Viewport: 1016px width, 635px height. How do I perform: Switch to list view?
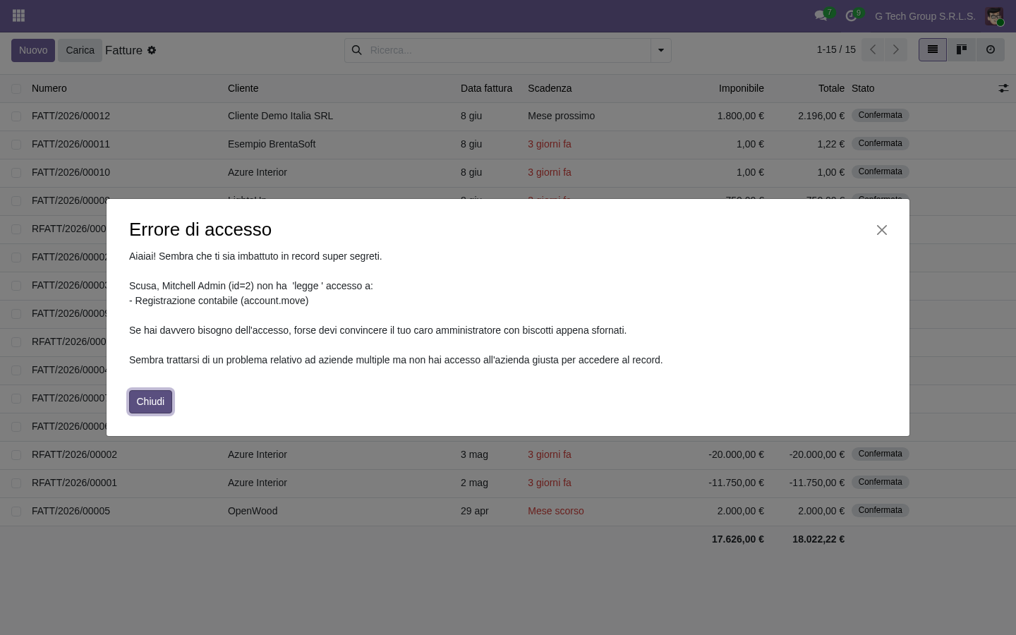[x=933, y=49]
